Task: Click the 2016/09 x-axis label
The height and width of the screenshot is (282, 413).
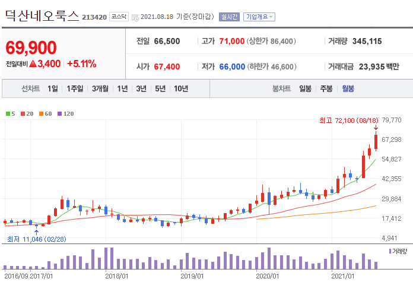Action: click(x=16, y=276)
